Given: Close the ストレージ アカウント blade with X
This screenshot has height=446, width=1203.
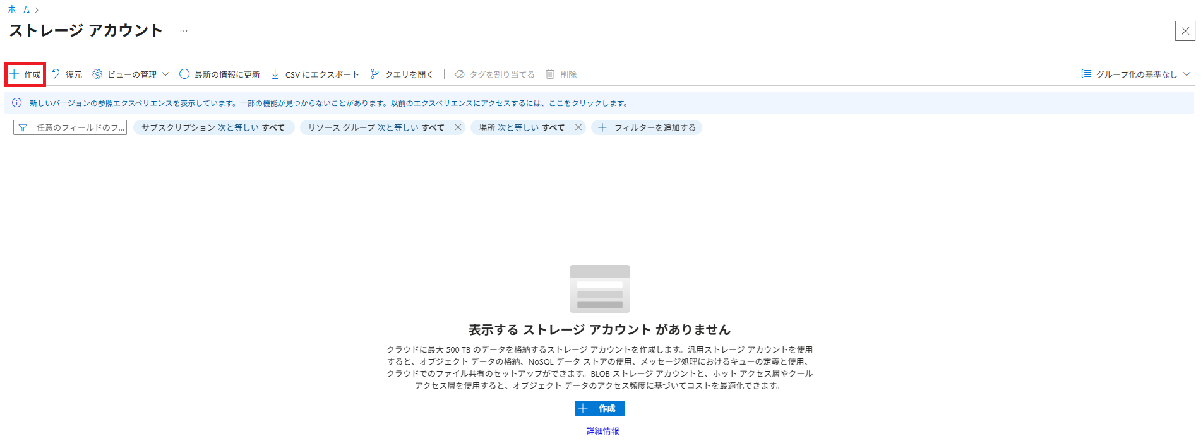Looking at the screenshot, I should (1185, 31).
